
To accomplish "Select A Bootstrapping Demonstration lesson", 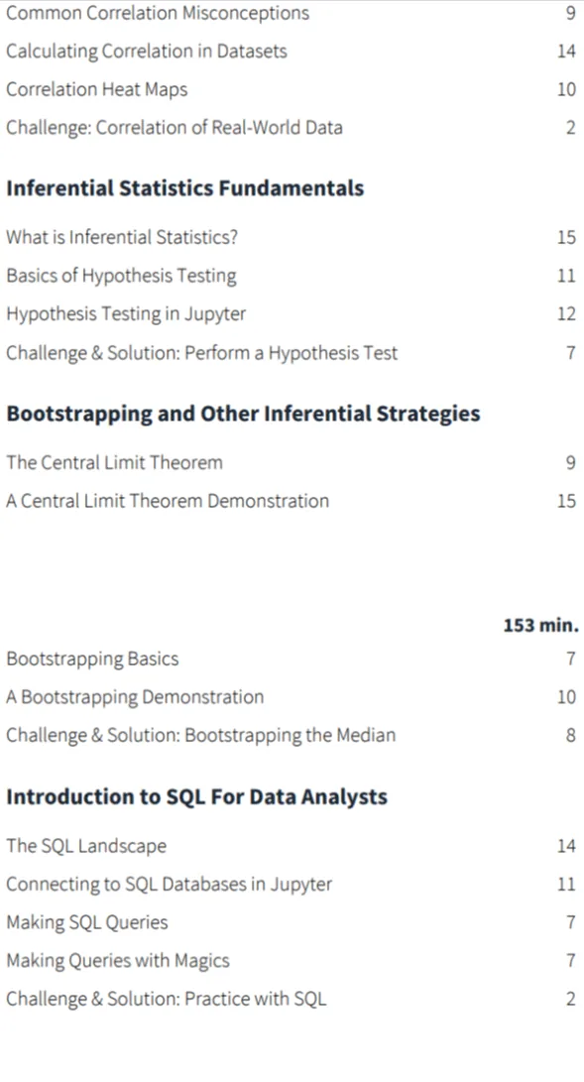I will point(135,697).
